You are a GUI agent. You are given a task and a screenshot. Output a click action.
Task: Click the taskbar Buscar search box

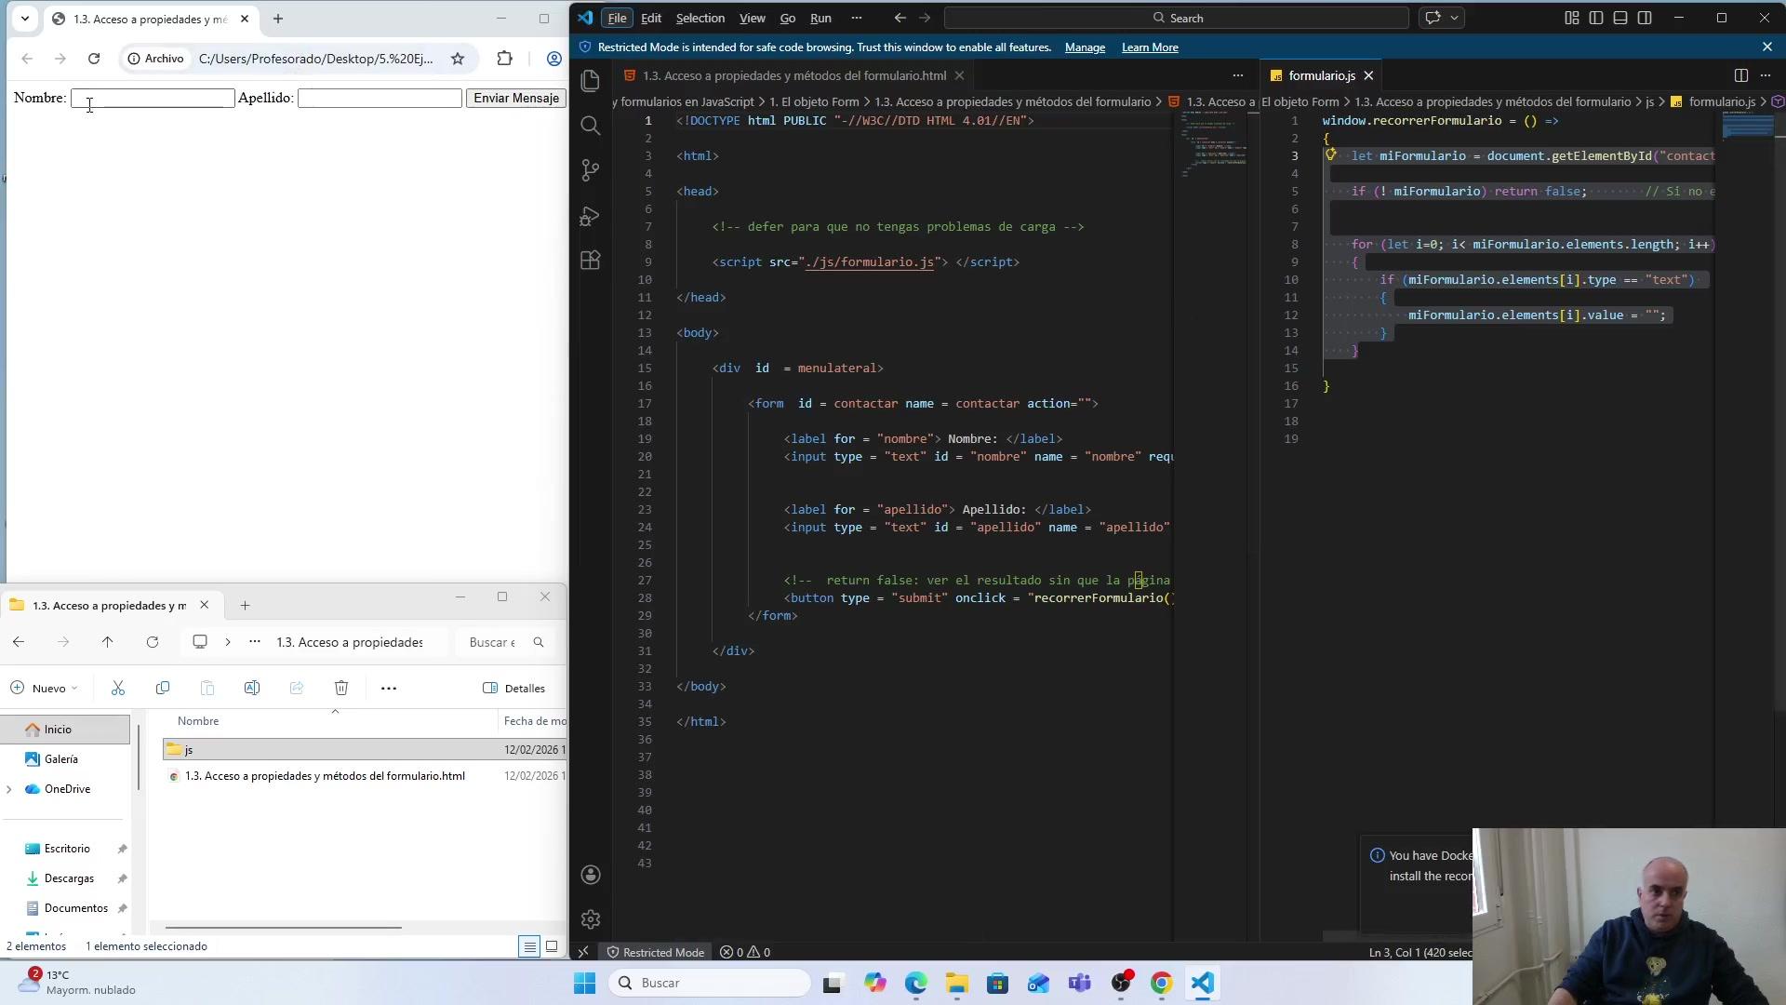click(710, 983)
